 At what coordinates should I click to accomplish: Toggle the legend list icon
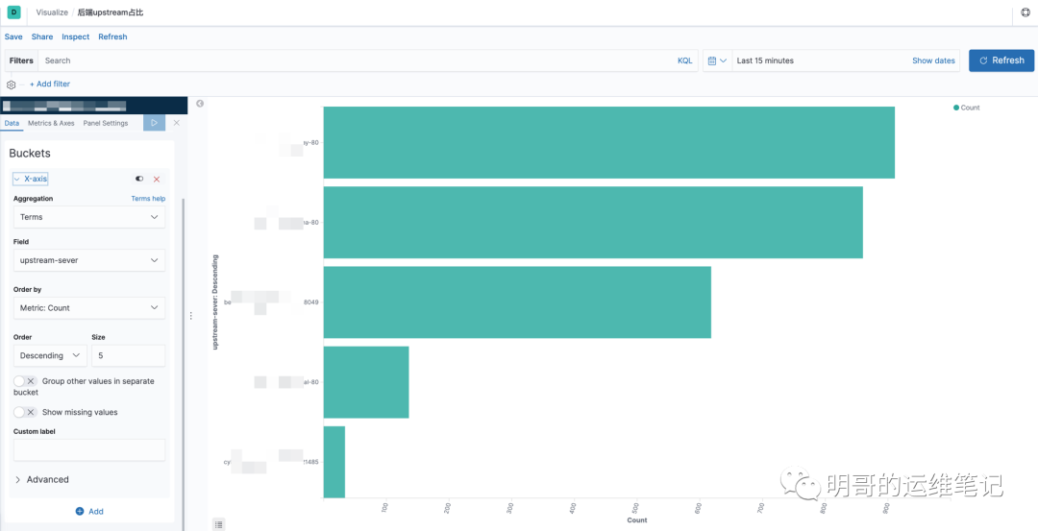point(219,524)
